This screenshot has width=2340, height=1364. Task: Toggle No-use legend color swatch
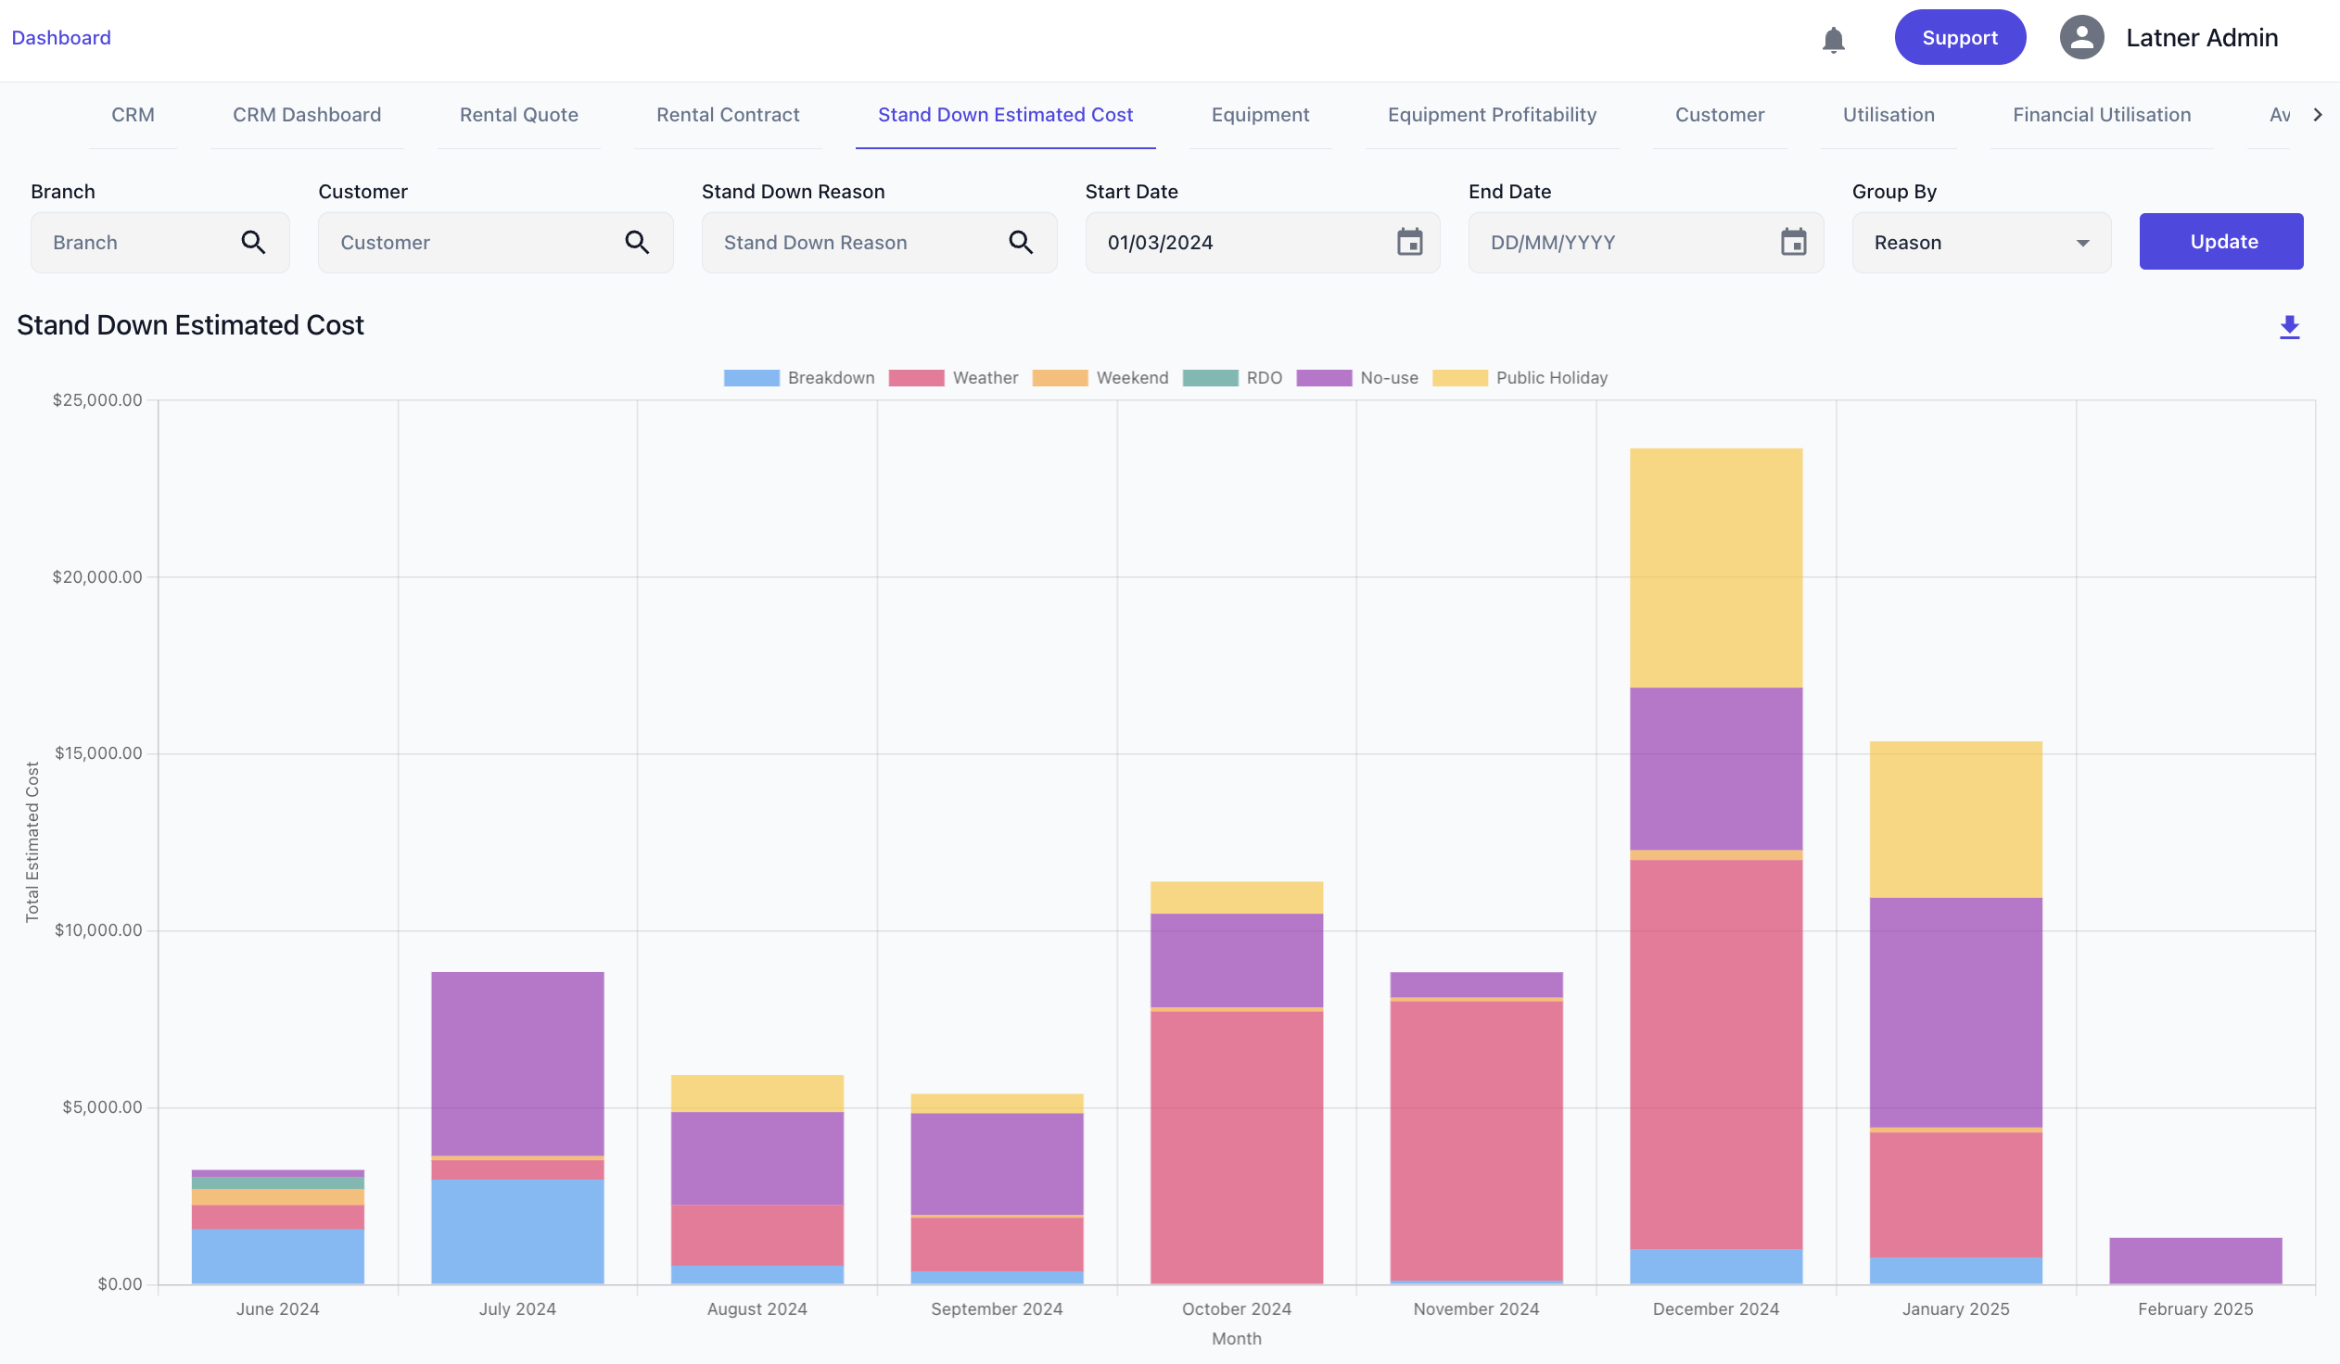(1323, 378)
